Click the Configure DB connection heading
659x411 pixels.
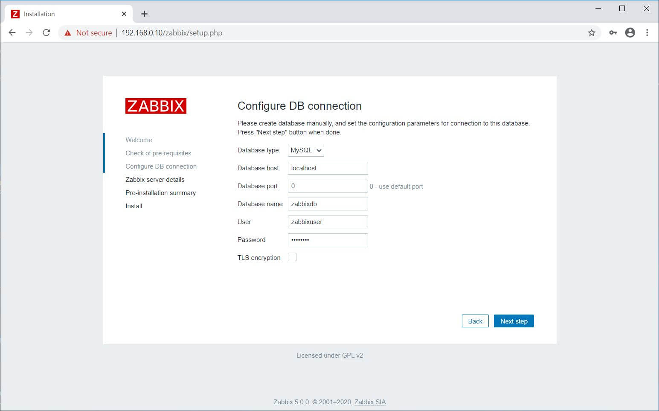pyautogui.click(x=299, y=106)
